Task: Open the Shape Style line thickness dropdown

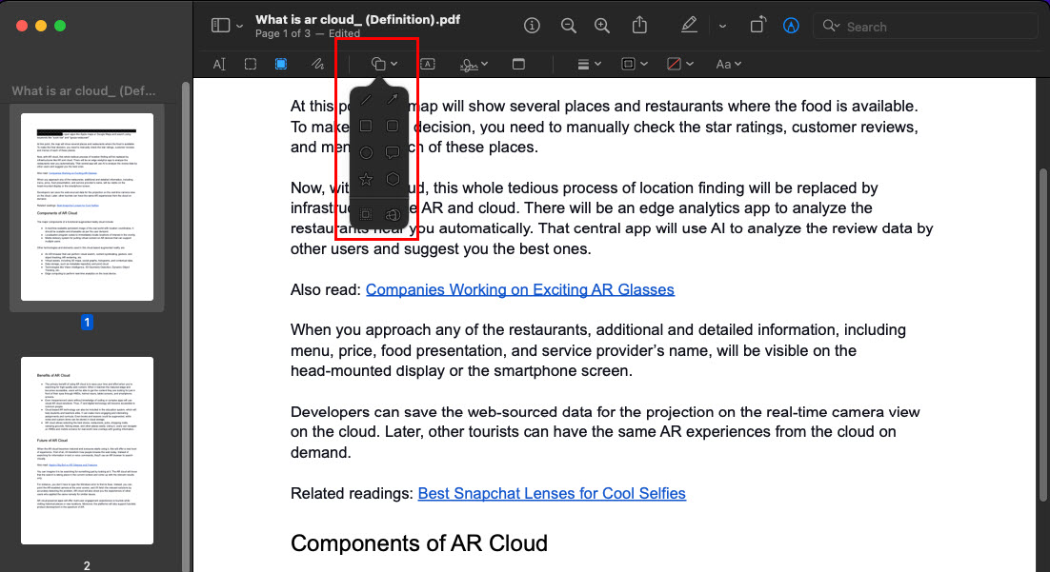Action: [589, 64]
